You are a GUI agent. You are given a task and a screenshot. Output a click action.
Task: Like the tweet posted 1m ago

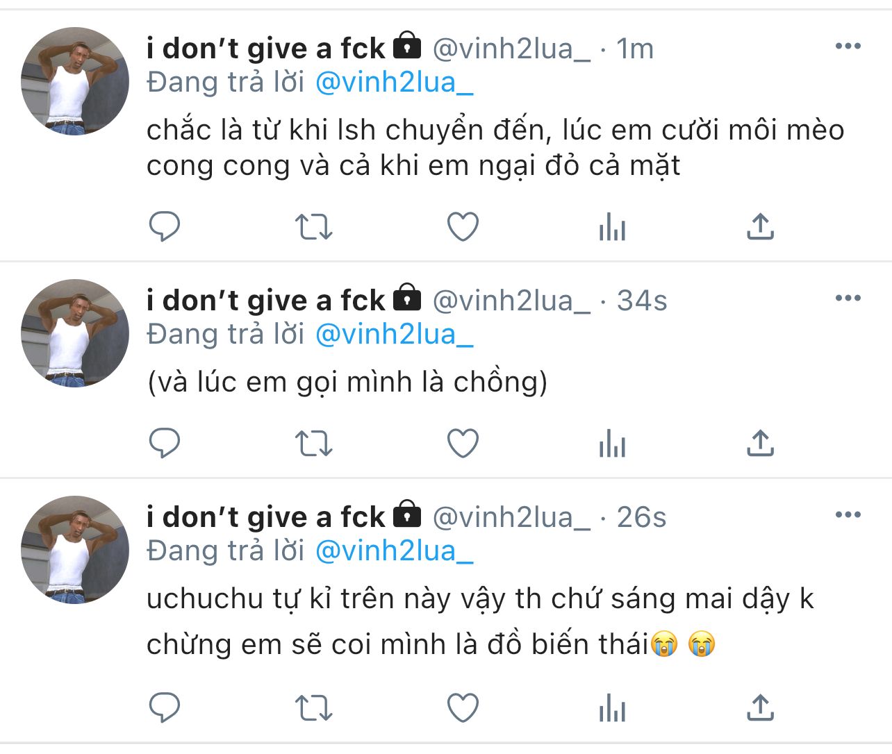click(463, 227)
